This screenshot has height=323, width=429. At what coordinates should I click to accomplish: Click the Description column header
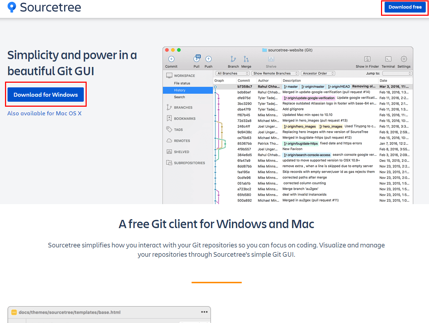tap(291, 81)
